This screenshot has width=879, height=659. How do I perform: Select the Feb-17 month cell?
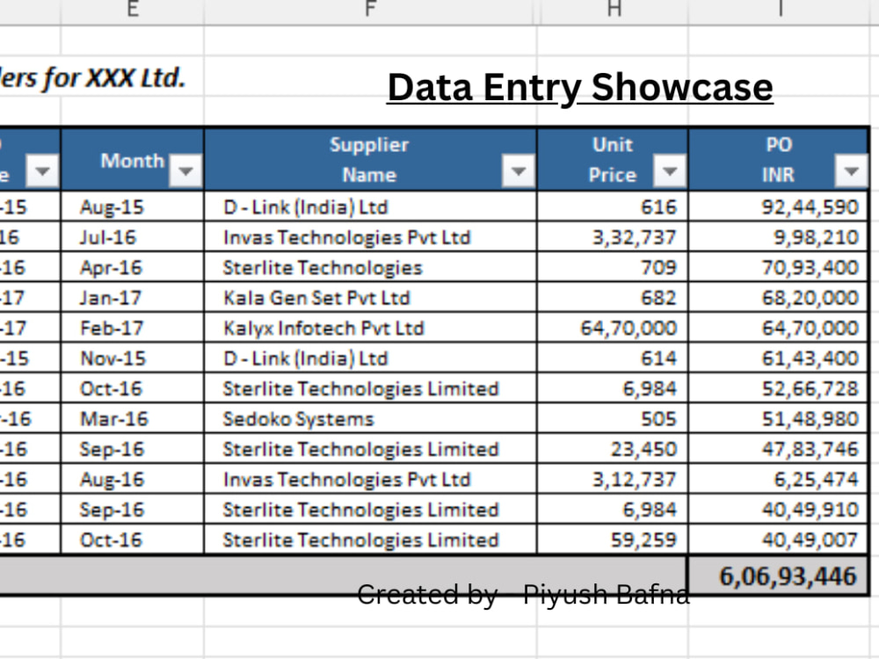click(x=133, y=328)
